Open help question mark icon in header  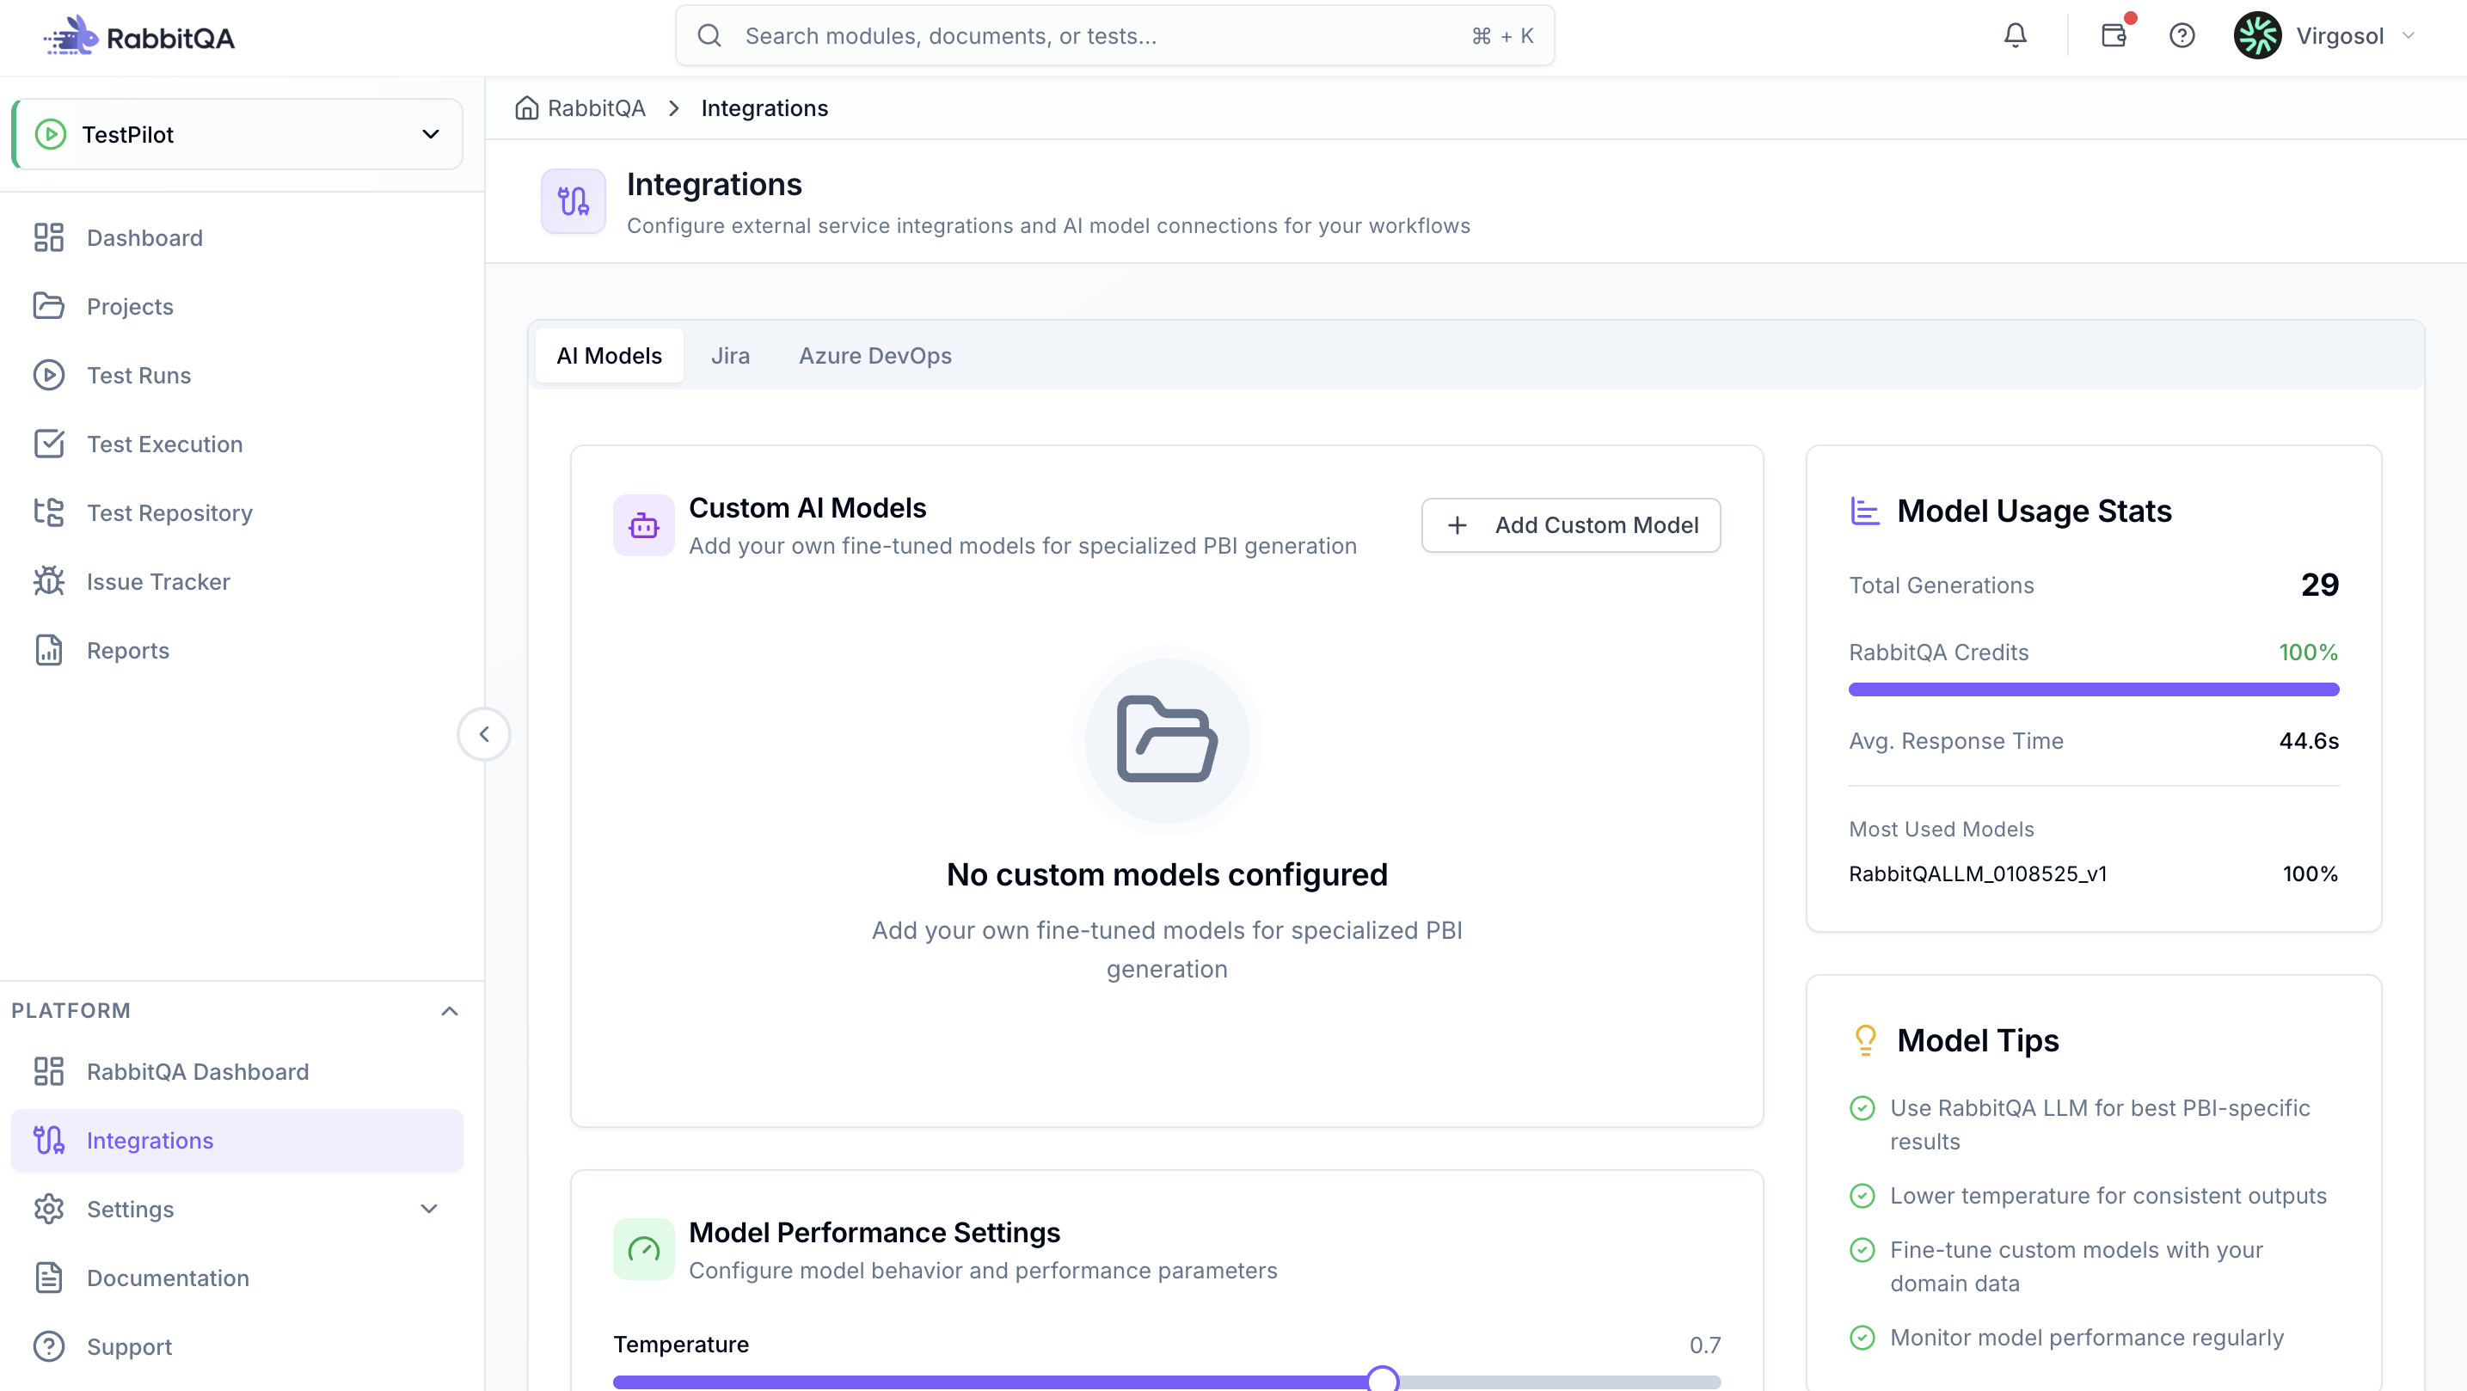click(x=2182, y=35)
